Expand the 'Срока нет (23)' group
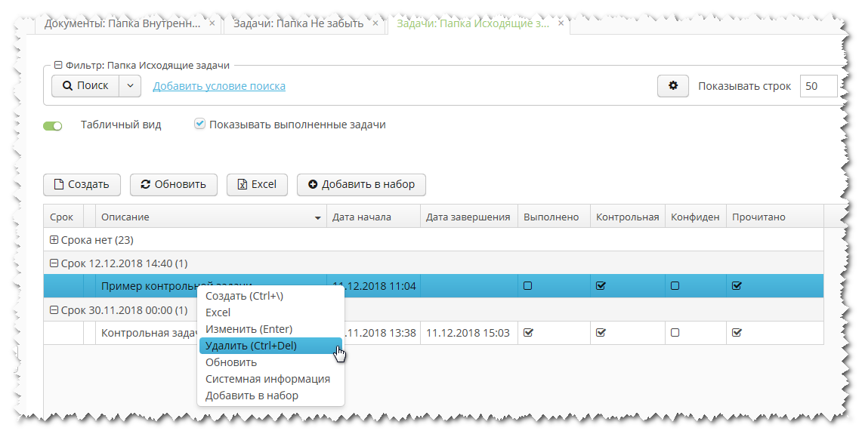 click(x=54, y=240)
